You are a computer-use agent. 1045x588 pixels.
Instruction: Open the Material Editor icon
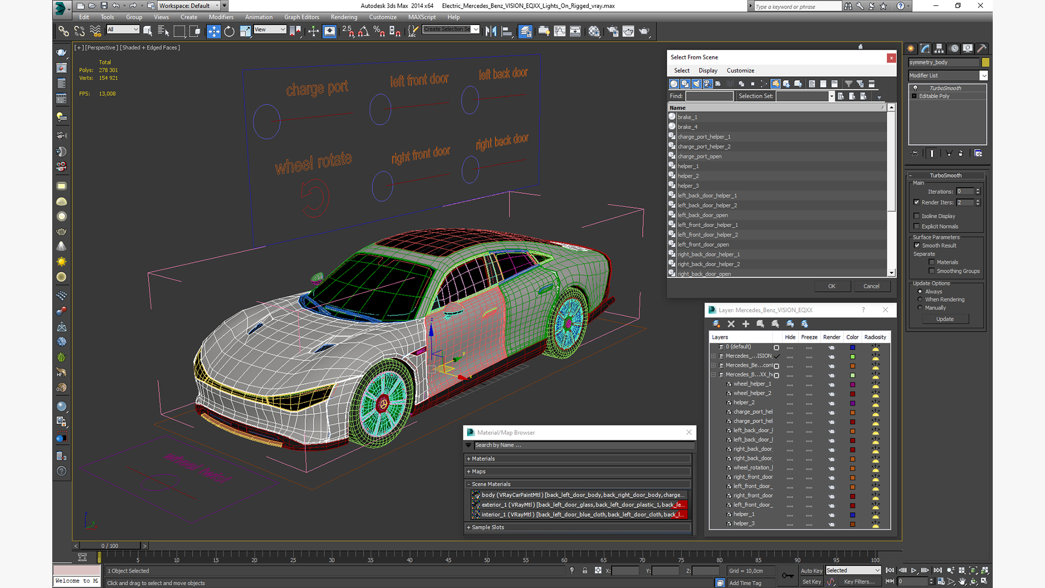click(594, 31)
